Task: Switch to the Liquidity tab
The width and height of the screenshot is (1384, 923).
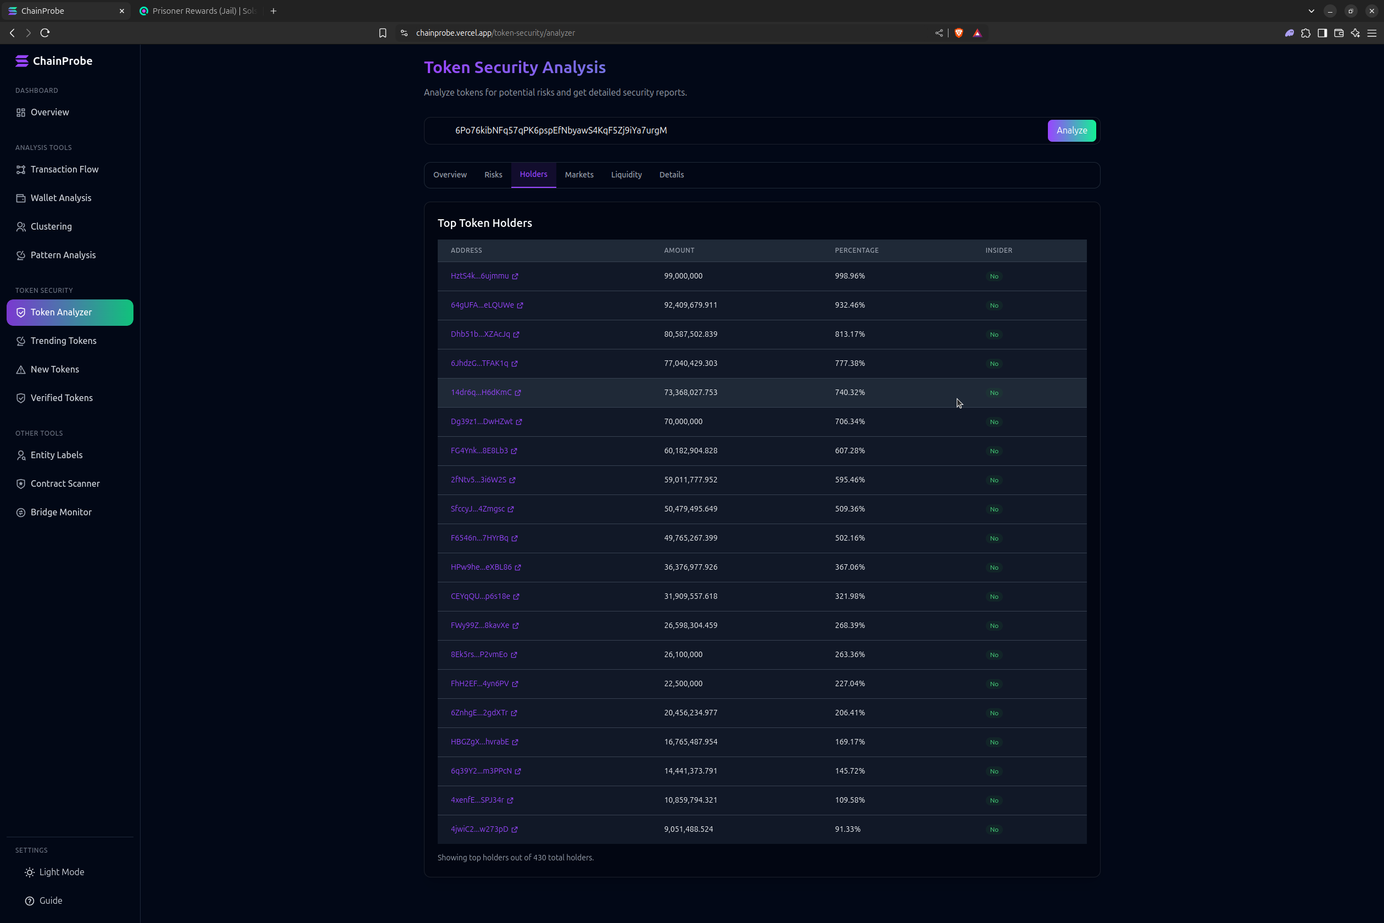Action: click(626, 175)
